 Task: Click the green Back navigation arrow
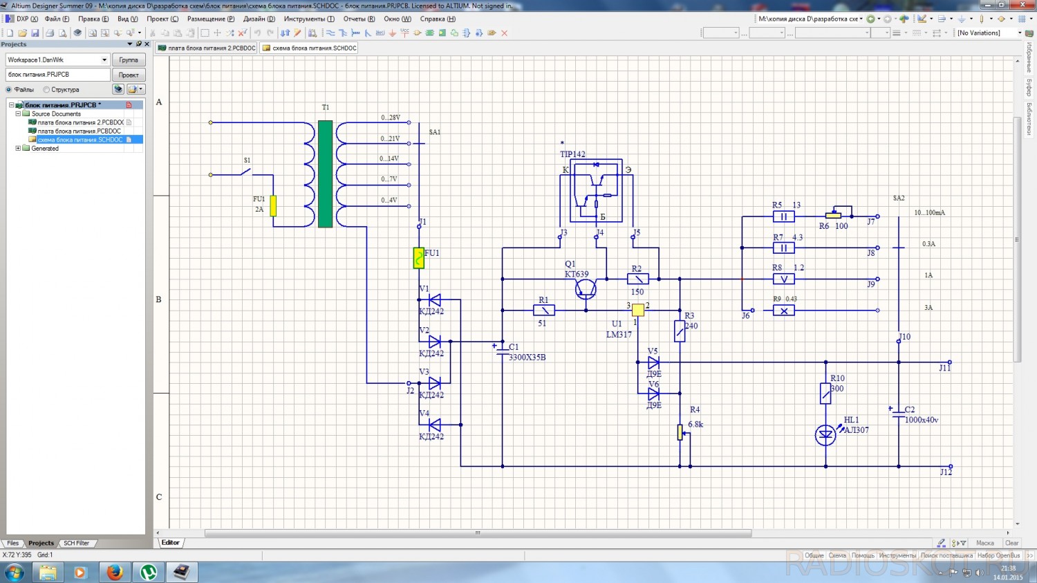[870, 19]
